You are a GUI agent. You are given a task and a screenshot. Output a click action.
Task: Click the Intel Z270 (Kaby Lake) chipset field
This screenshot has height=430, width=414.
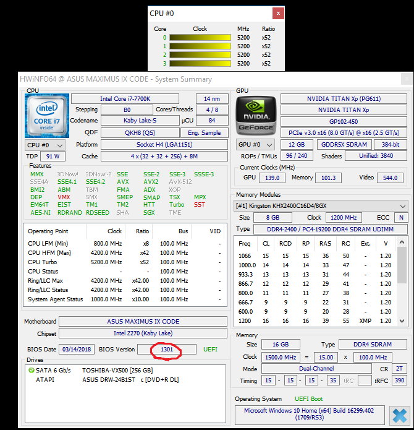coord(143,333)
